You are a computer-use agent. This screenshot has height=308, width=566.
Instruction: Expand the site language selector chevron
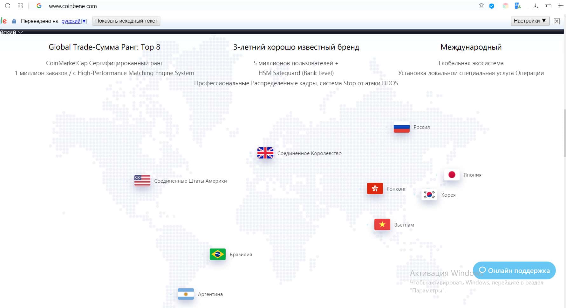21,32
